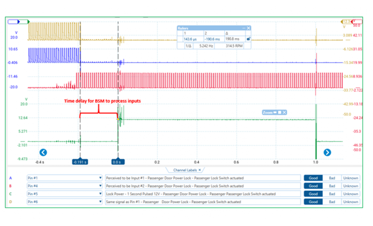This screenshot has height=226, width=373.
Task: Click the ruler lock icon in Rulers panel
Action: tap(248, 39)
